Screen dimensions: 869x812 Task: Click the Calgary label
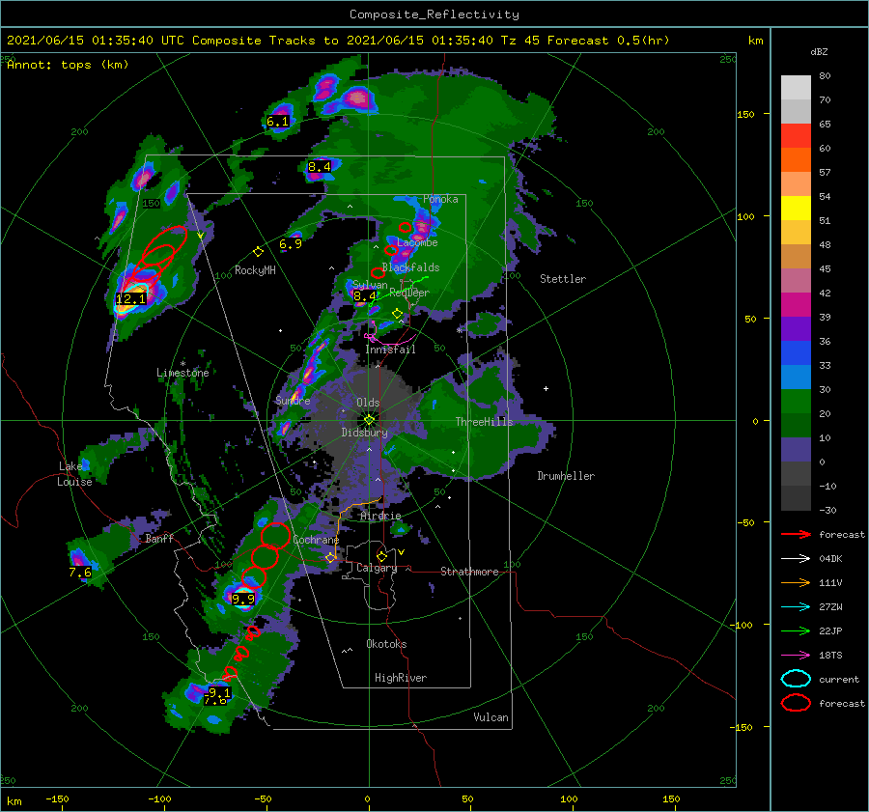click(x=377, y=568)
